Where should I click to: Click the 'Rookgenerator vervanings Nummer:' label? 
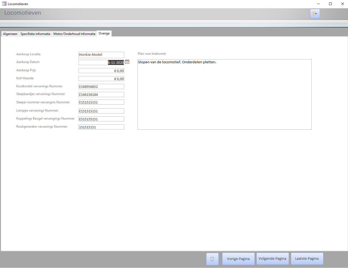click(x=42, y=127)
